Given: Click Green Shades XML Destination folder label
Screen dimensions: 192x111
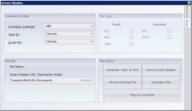Looking at the screenshot, I should [x=36, y=75].
